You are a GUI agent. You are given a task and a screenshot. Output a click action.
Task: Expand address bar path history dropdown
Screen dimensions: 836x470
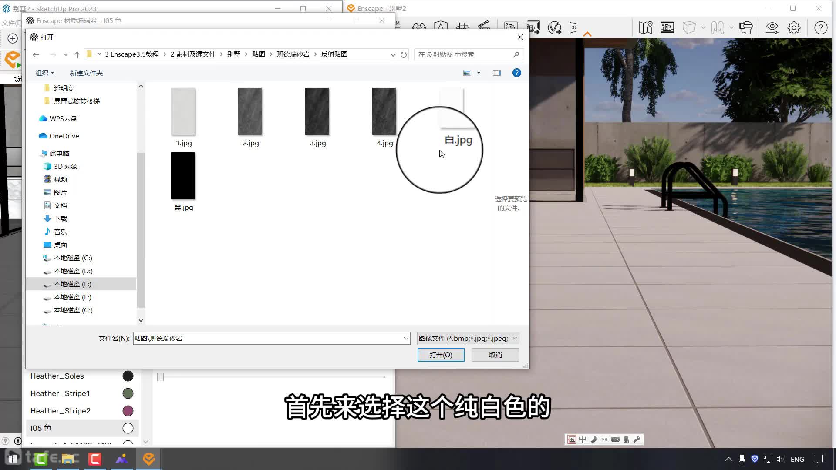click(393, 55)
